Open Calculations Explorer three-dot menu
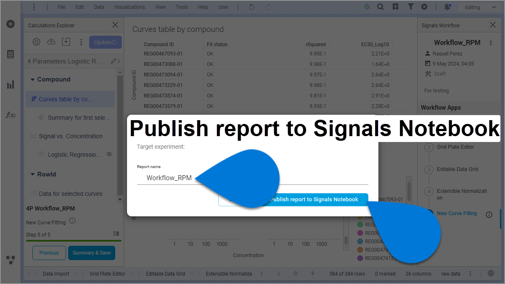Image resolution: width=505 pixels, height=284 pixels. click(x=81, y=42)
